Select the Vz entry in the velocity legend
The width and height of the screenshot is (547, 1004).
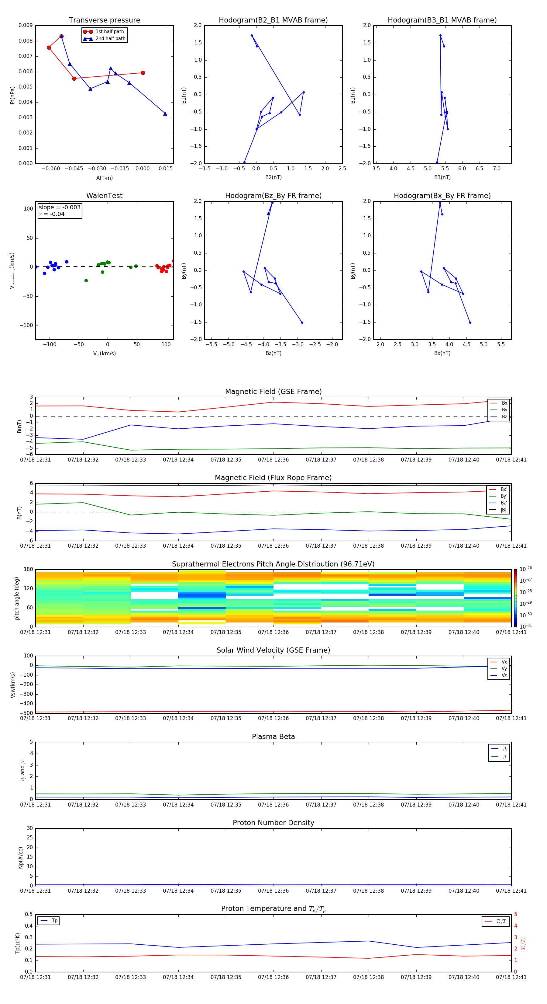click(x=499, y=675)
